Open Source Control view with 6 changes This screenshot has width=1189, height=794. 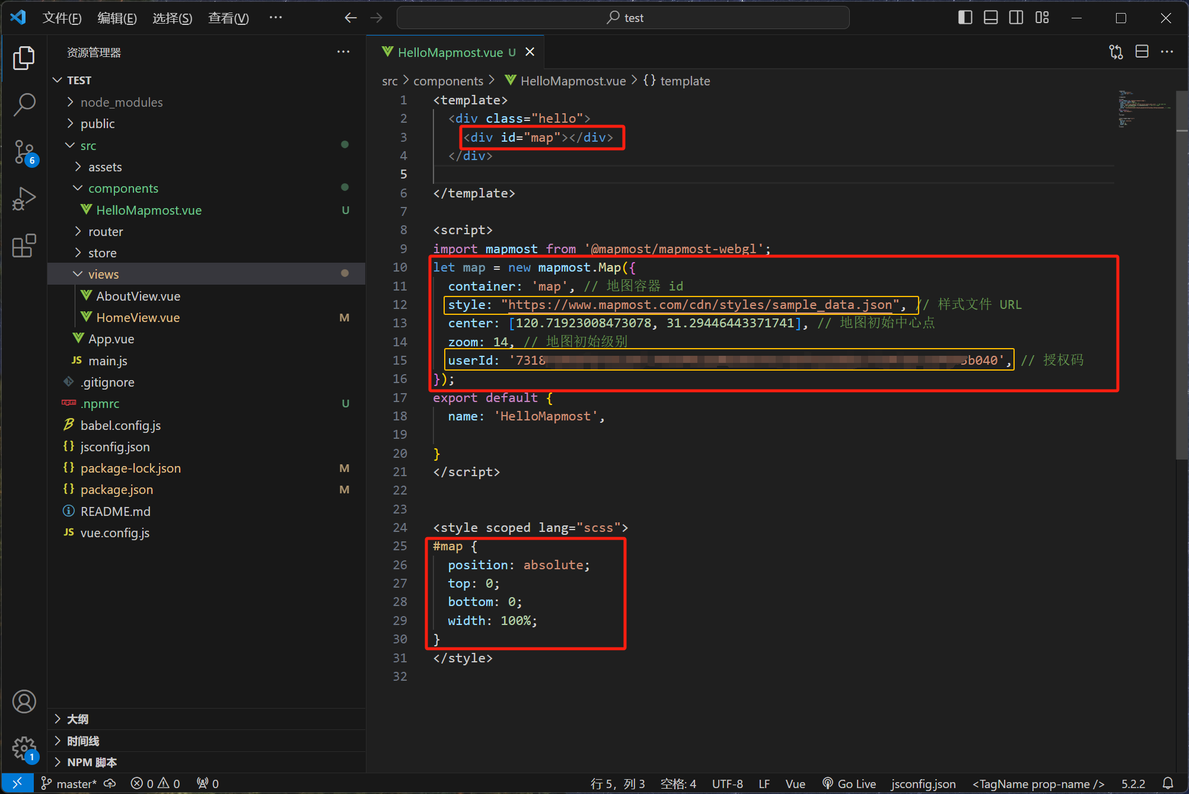25,152
